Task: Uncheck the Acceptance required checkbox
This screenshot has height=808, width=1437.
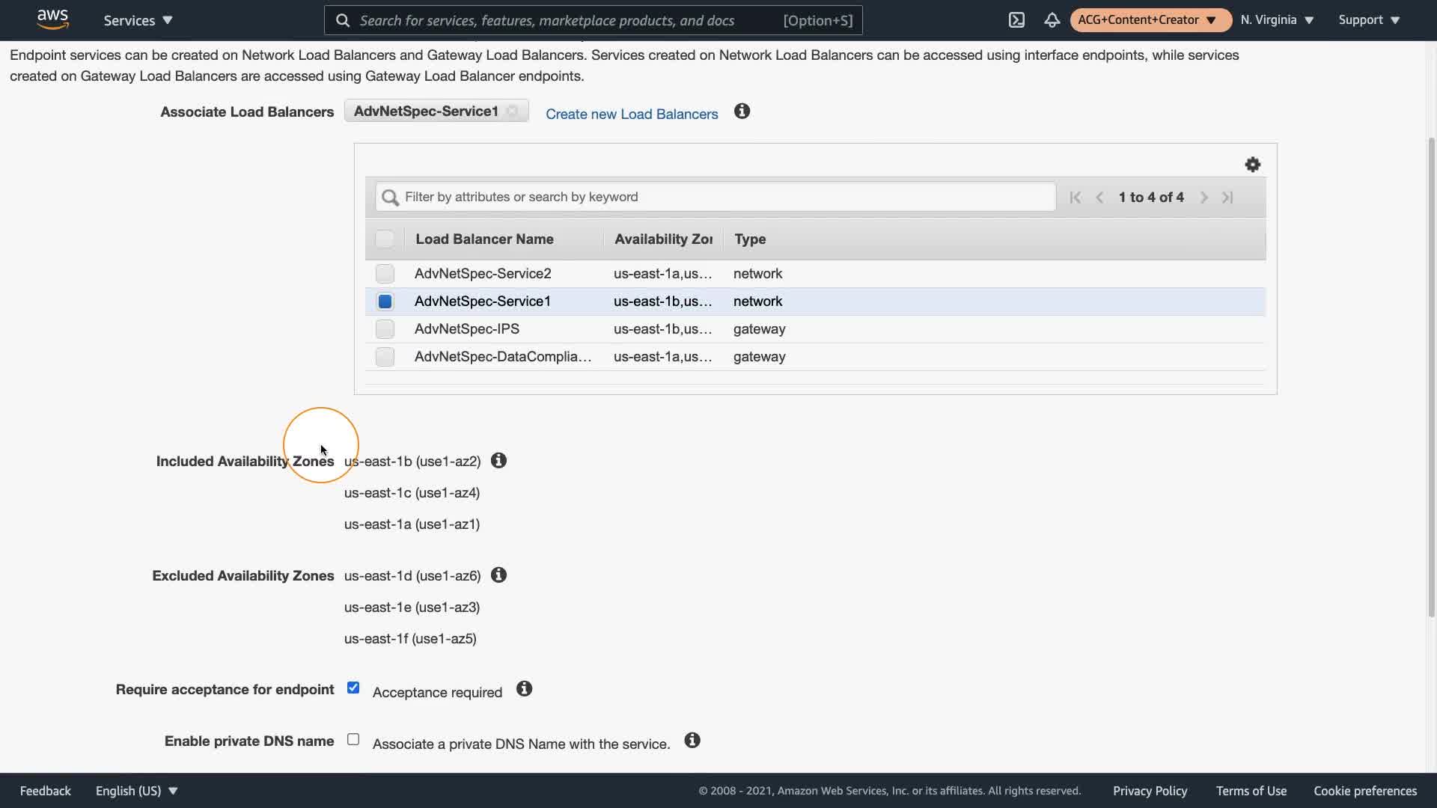Action: pos(353,688)
